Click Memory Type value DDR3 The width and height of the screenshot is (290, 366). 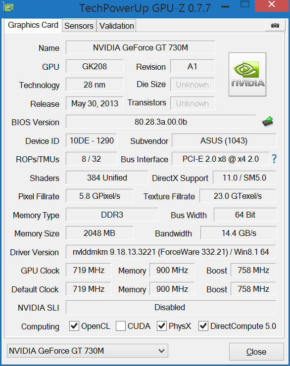point(112,215)
